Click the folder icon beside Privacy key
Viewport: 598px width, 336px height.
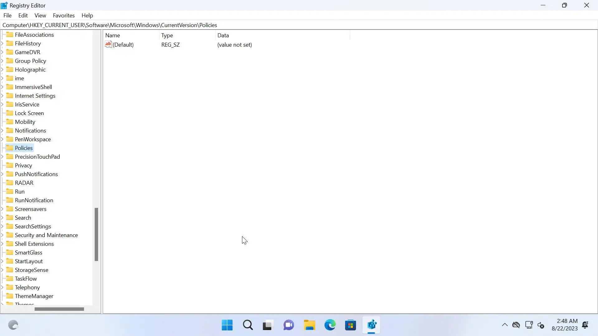tap(10, 165)
